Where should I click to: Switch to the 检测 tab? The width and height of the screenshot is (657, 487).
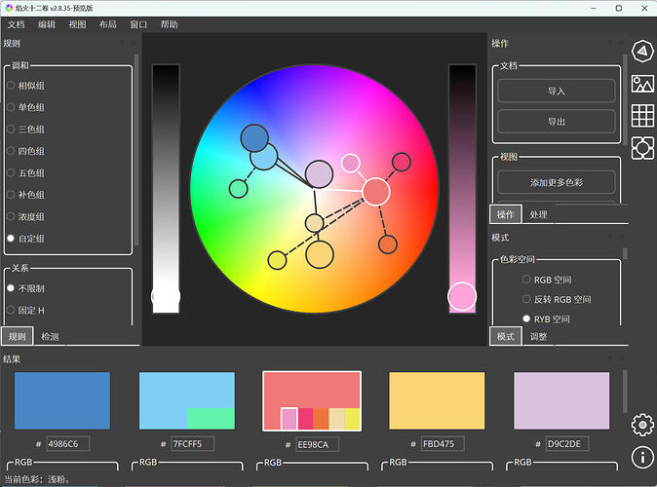tap(50, 336)
